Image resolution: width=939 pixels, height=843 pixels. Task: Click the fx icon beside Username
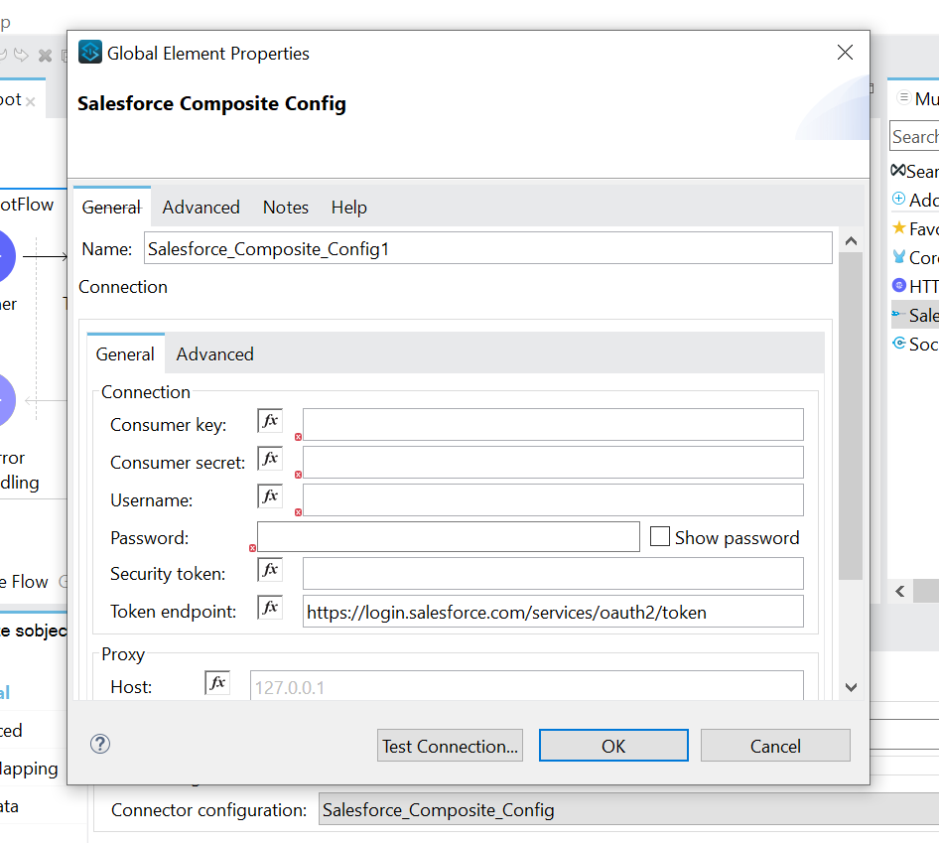(270, 496)
